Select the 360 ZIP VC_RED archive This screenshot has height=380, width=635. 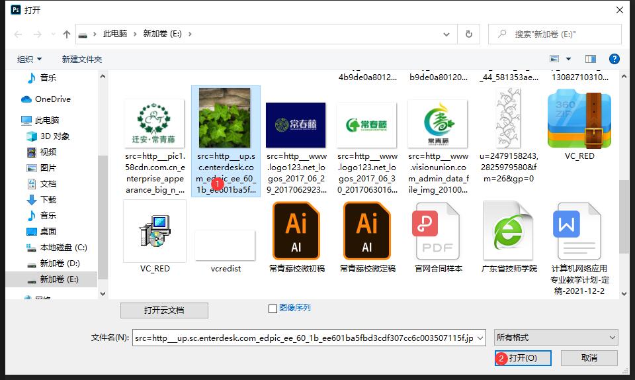[579, 126]
